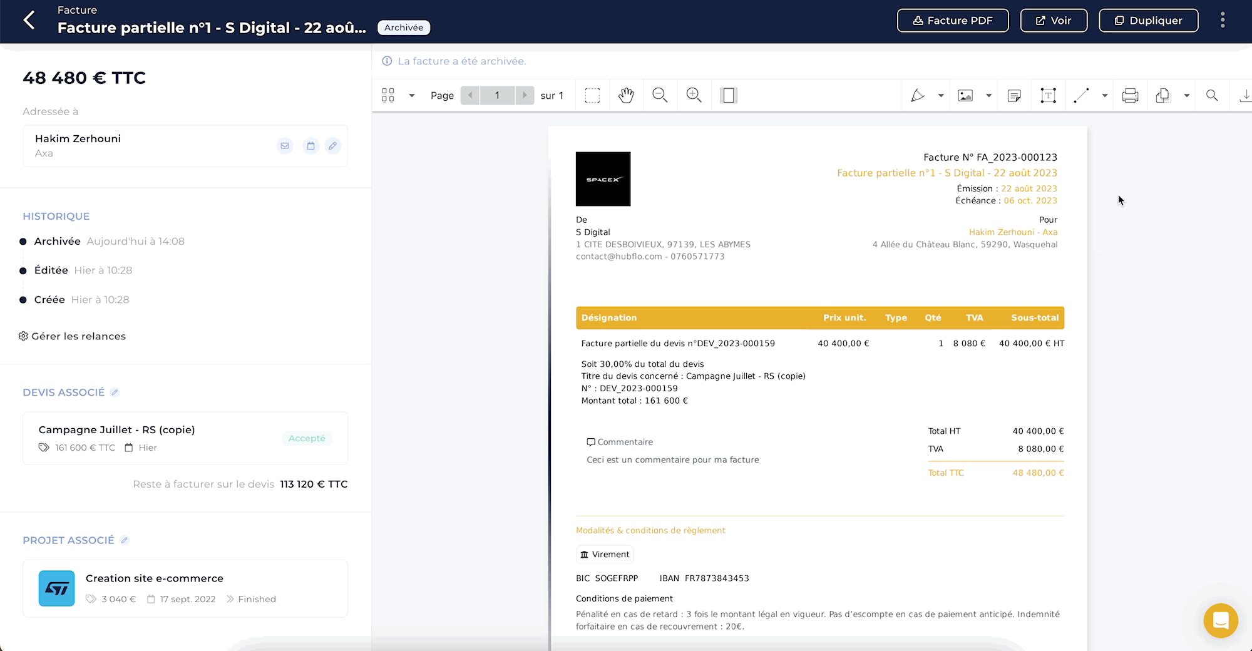Duplicate the invoice with Dupliquer

click(x=1149, y=21)
